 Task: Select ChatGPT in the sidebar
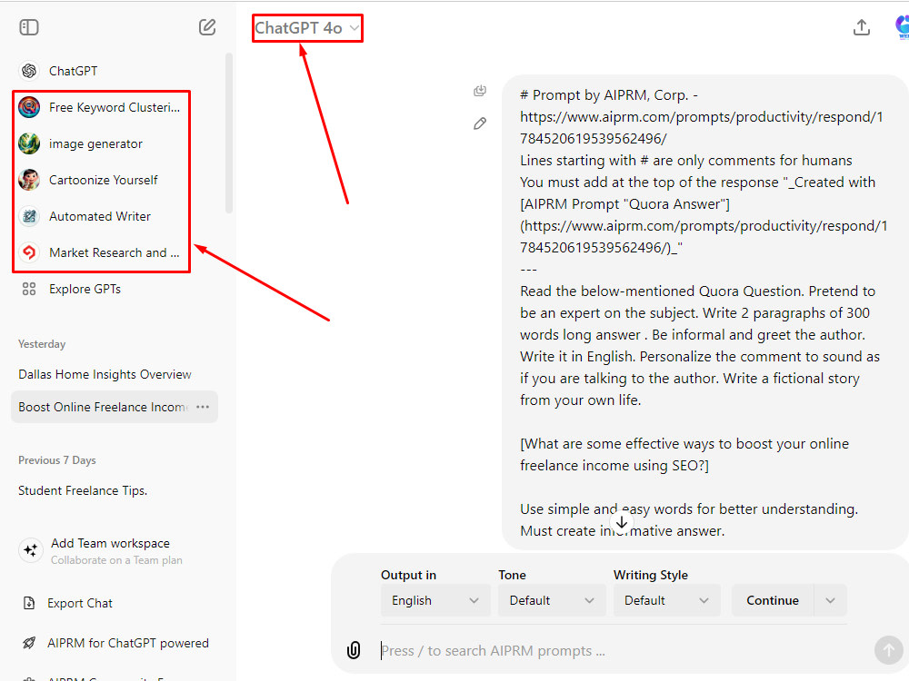73,71
